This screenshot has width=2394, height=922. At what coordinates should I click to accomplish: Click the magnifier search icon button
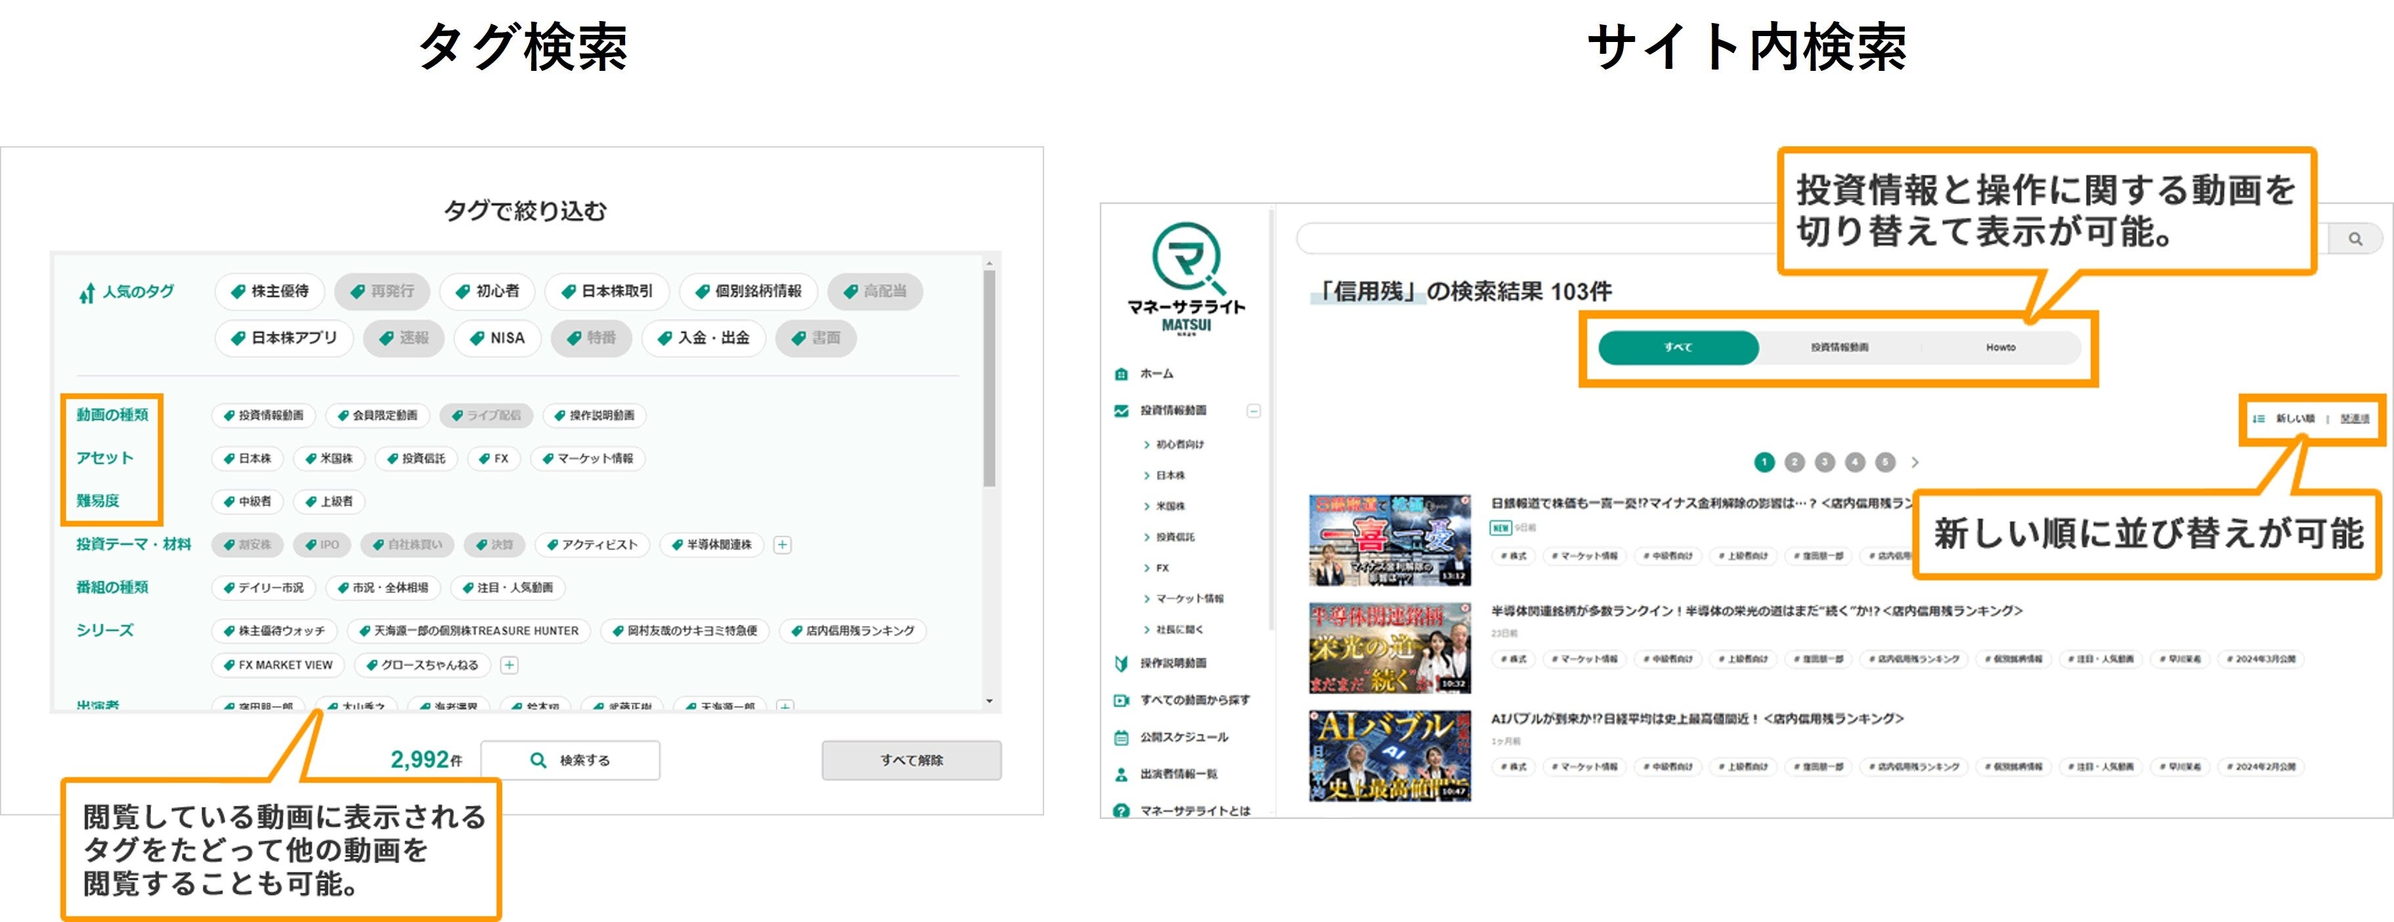pos(2355,240)
